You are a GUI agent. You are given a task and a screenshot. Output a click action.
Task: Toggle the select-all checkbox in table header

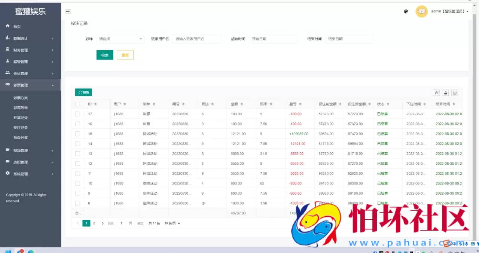coord(77,104)
